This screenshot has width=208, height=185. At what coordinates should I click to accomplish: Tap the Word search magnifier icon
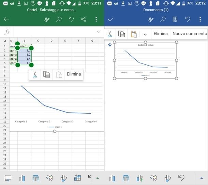coord(163,19)
